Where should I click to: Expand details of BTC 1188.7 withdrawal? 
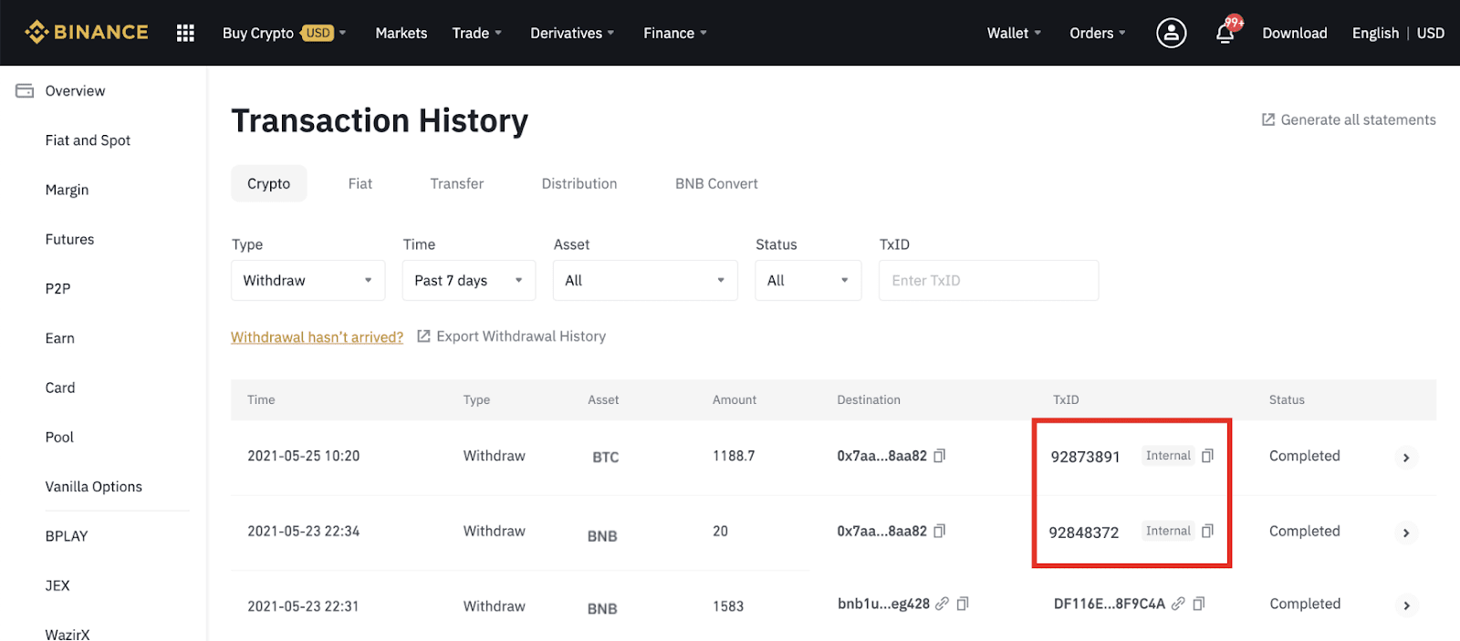click(1406, 458)
